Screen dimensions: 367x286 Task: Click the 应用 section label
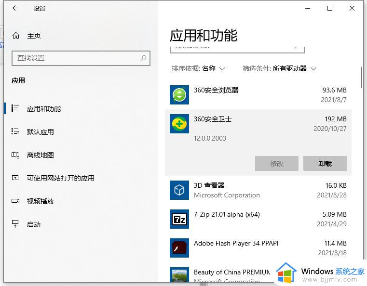(x=18, y=80)
